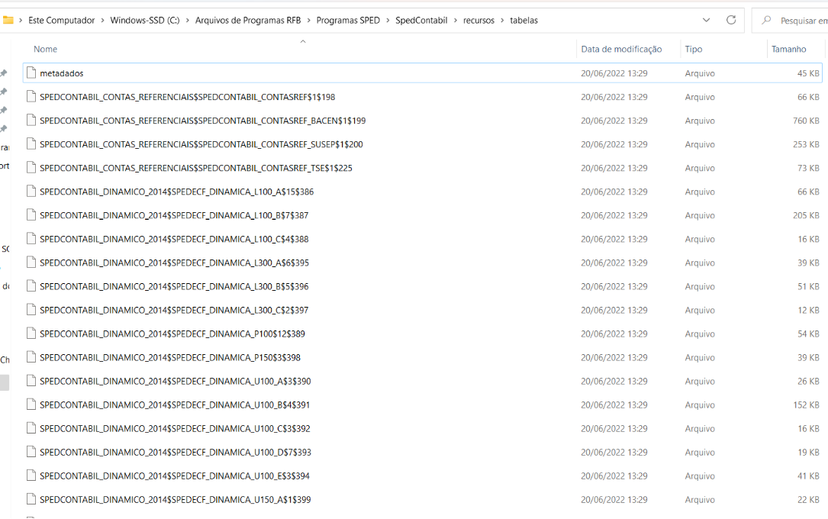Expand chevron after SpedContabil breadcrumb
This screenshot has width=828, height=519.
(x=455, y=21)
